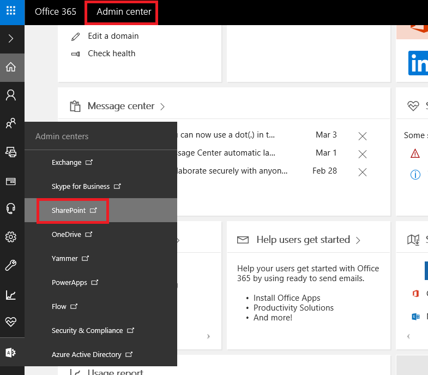Click the Usage report chart icon
428x375 pixels.
pos(75,372)
